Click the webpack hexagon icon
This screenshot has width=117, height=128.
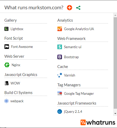point(6,101)
